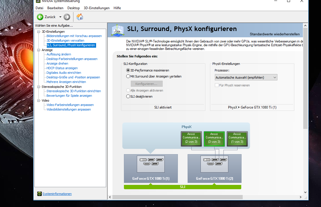Select SLI, Surround, PhysX konfigurieren item
321x207 pixels.
click(x=71, y=45)
